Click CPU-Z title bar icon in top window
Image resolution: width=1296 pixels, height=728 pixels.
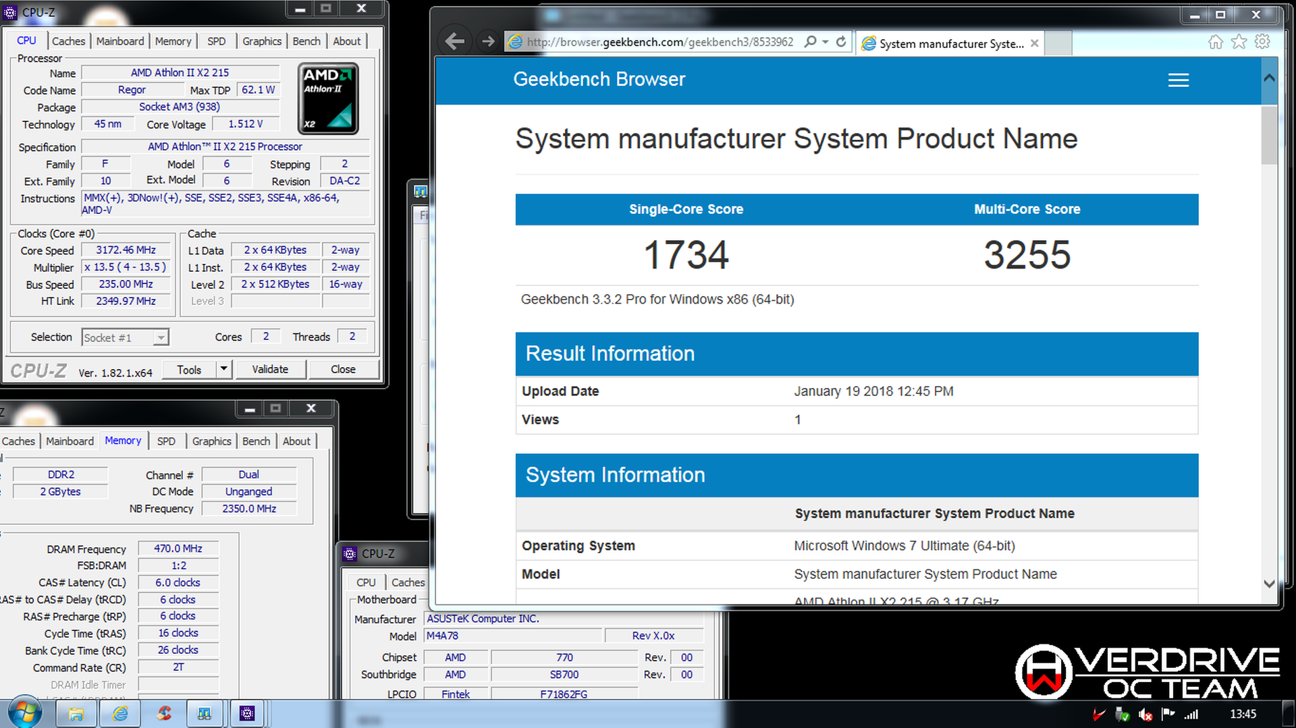tap(10, 12)
